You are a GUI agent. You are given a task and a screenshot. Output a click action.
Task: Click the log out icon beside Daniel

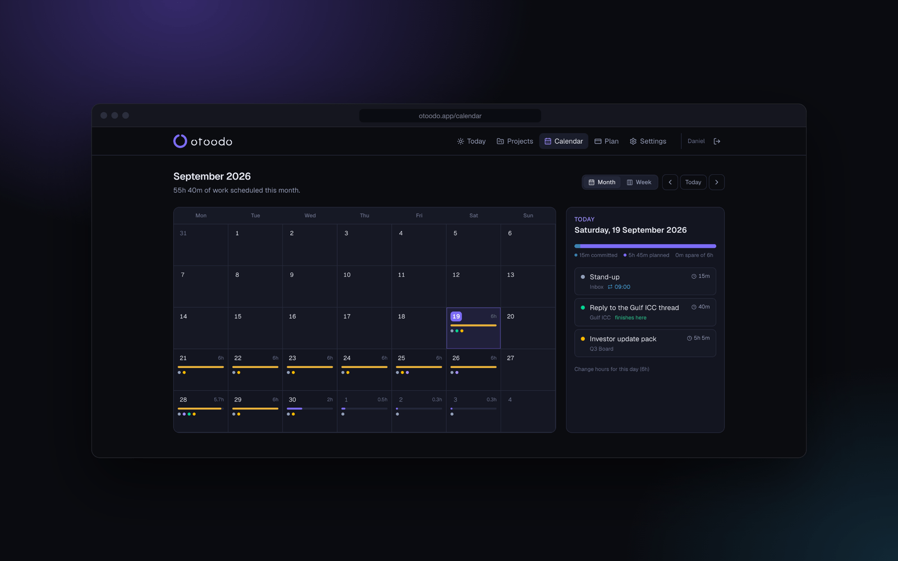(x=717, y=141)
